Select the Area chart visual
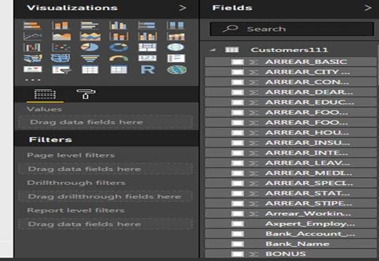The width and height of the screenshot is (379, 261). [x=61, y=37]
